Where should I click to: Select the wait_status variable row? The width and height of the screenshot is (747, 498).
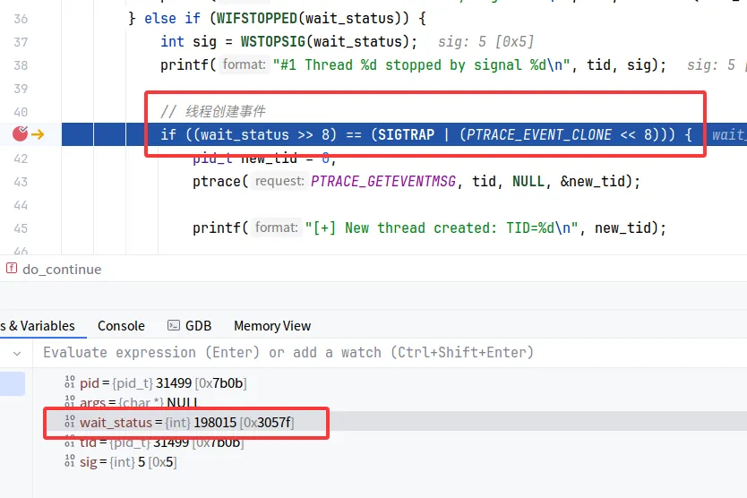pyautogui.click(x=390, y=422)
